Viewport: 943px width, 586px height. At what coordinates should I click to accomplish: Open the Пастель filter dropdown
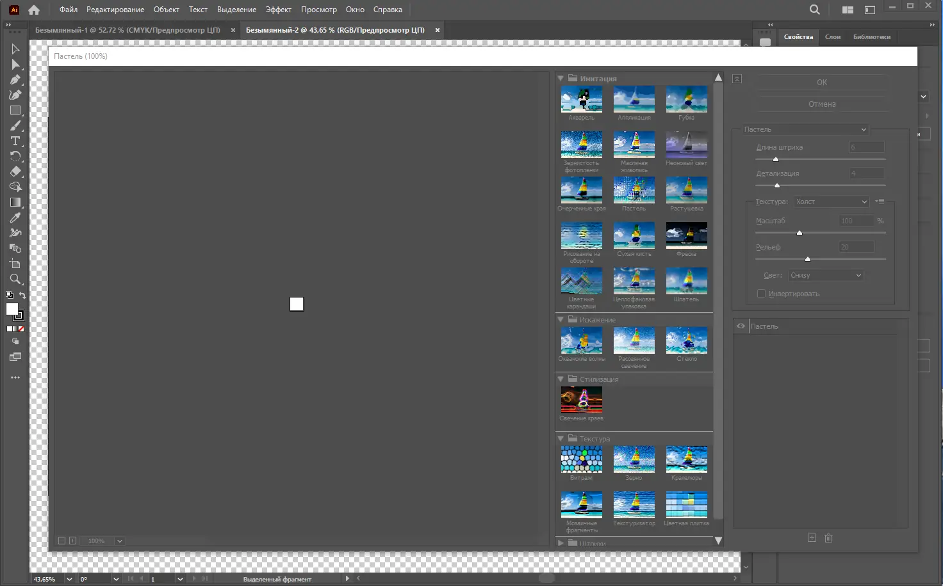(805, 129)
